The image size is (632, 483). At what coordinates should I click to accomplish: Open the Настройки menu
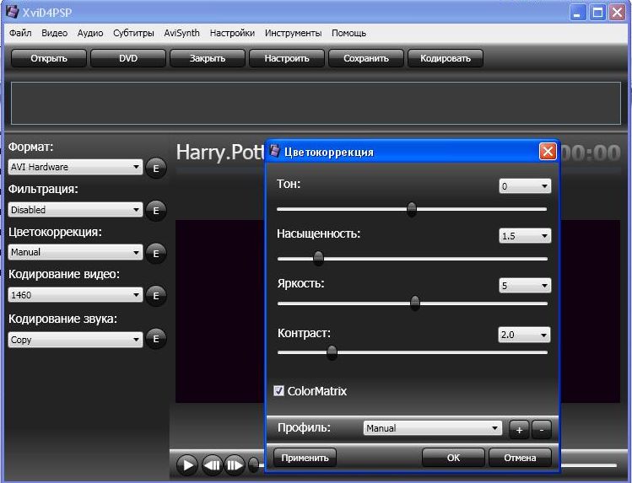coord(232,33)
